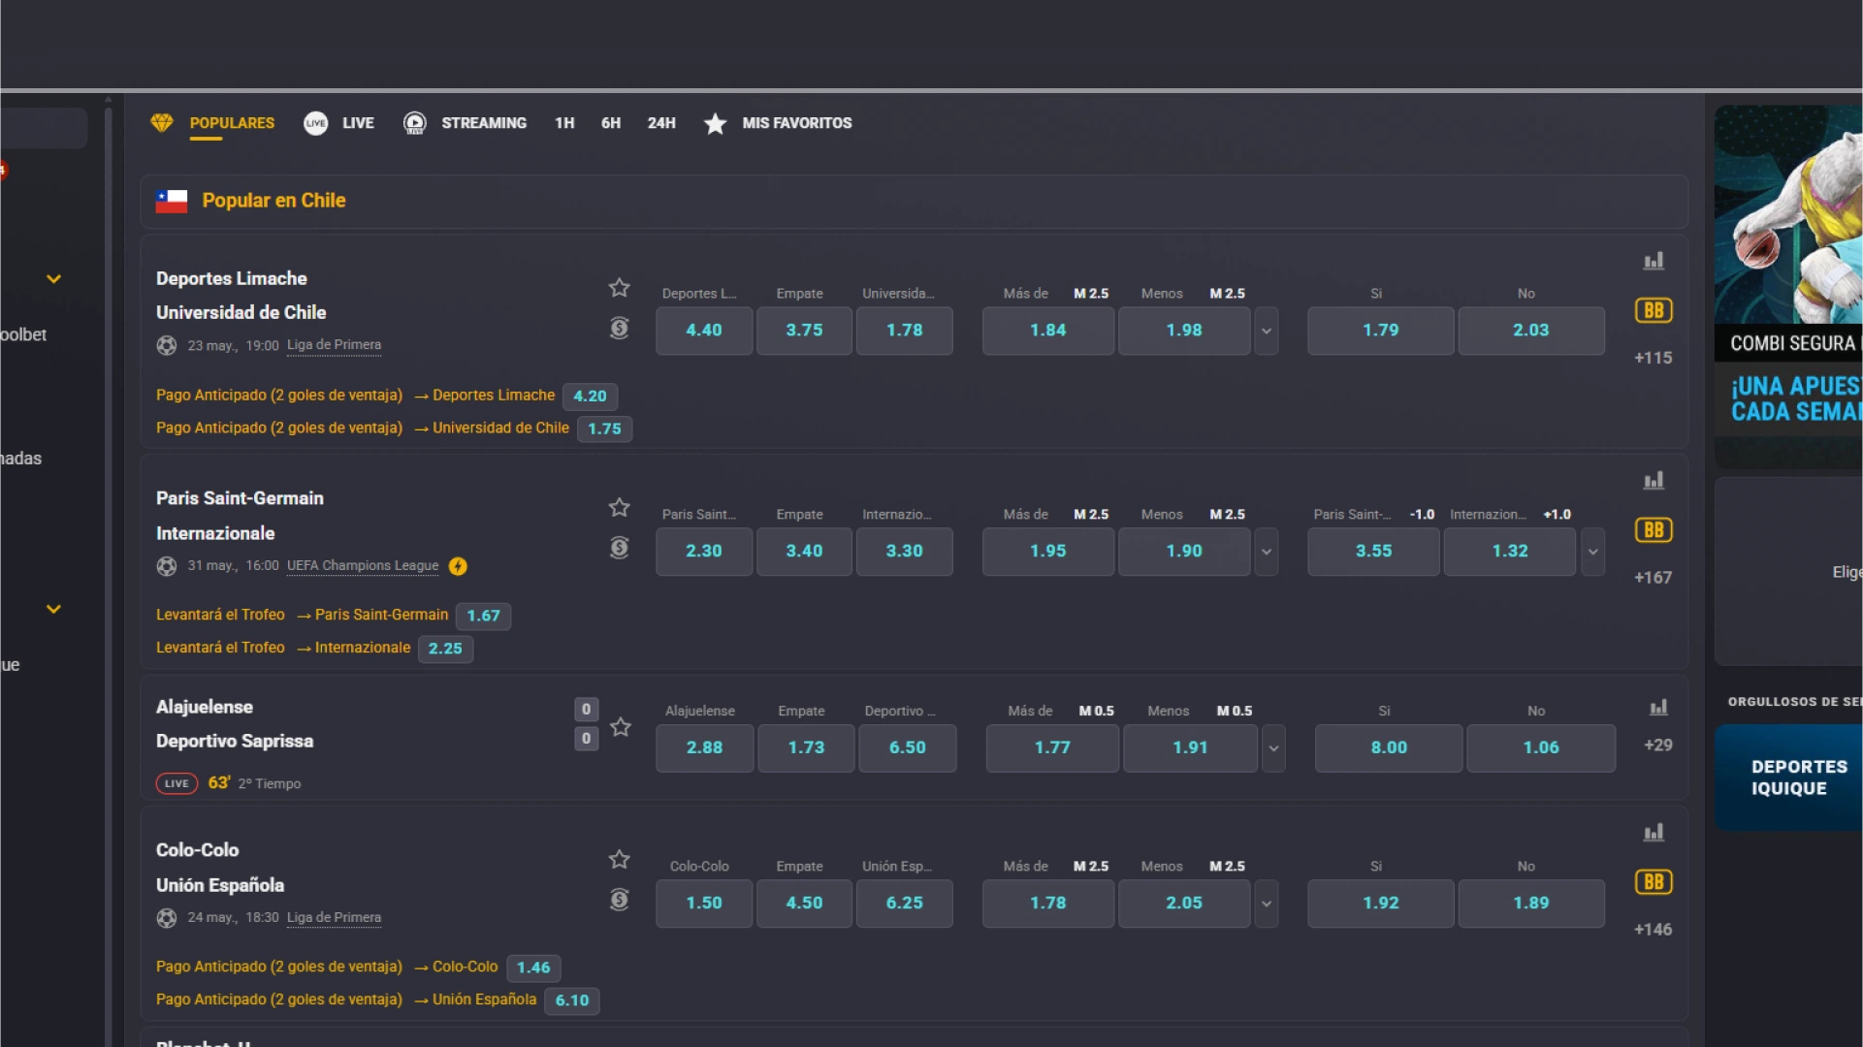The height and width of the screenshot is (1047, 1863).
Task: Click cashout icon for Colo-Colo match
Action: (x=620, y=900)
